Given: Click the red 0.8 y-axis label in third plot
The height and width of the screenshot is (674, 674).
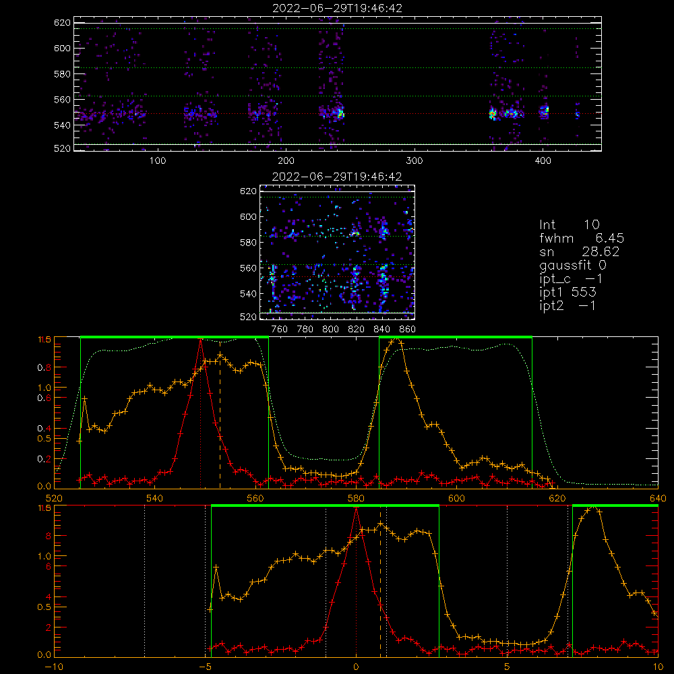Looking at the screenshot, I should pos(44,367).
